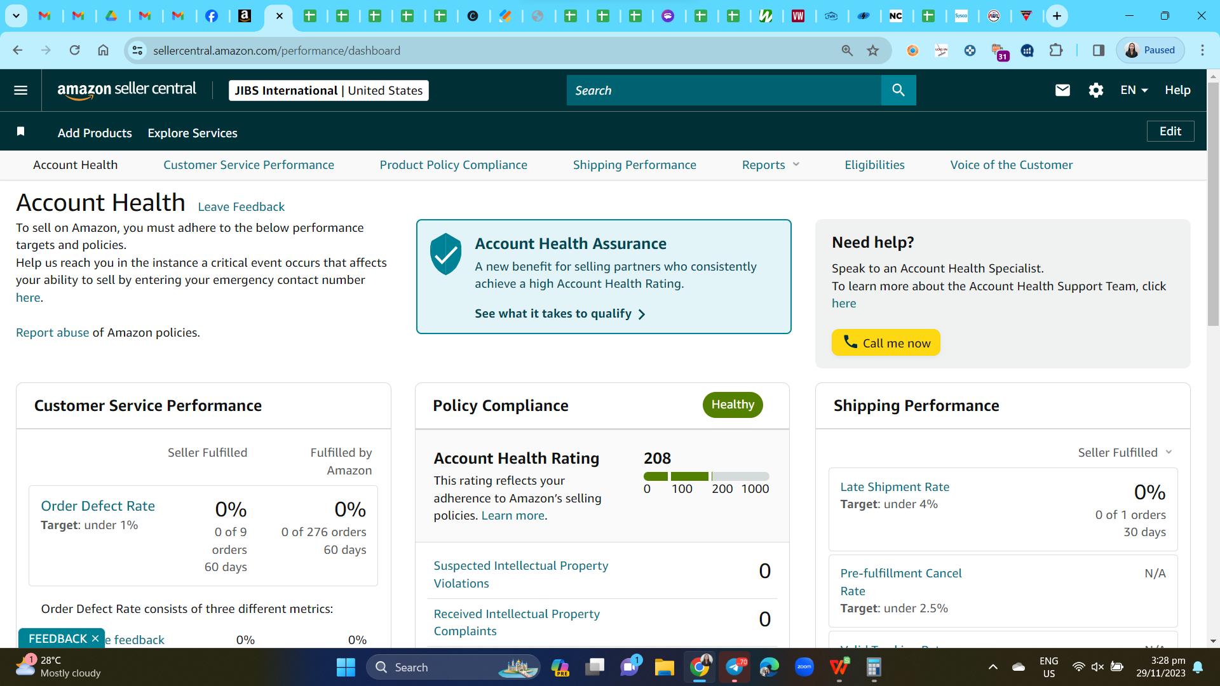1220x686 pixels.
Task: Open the Eligibilities tab
Action: coord(874,165)
